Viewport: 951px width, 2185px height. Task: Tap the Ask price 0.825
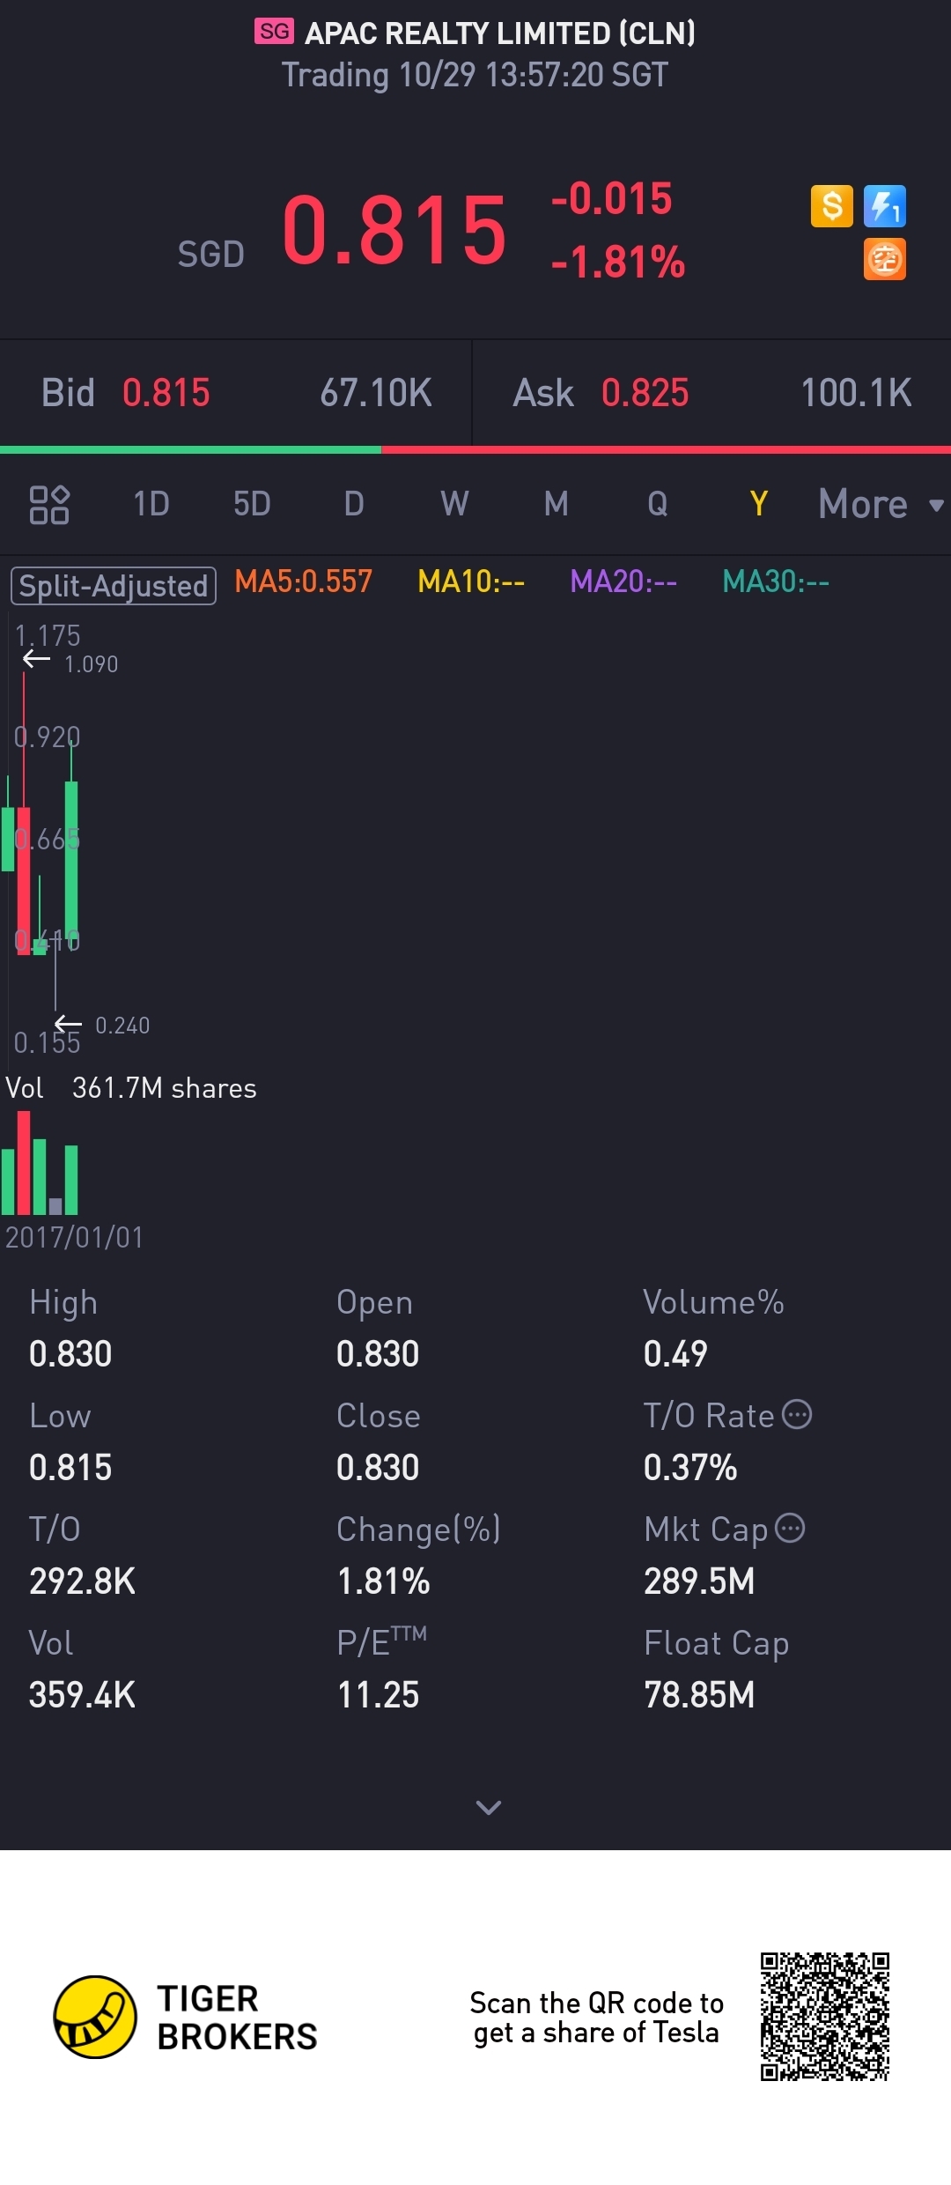pyautogui.click(x=645, y=393)
